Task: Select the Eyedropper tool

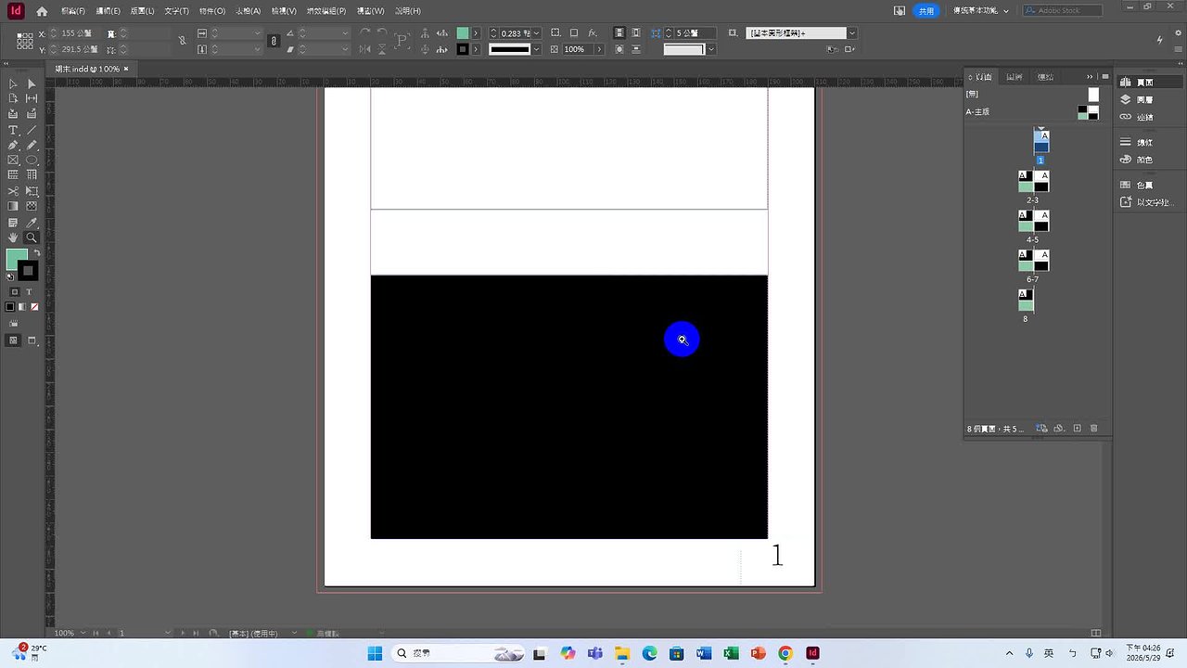Action: [x=32, y=223]
